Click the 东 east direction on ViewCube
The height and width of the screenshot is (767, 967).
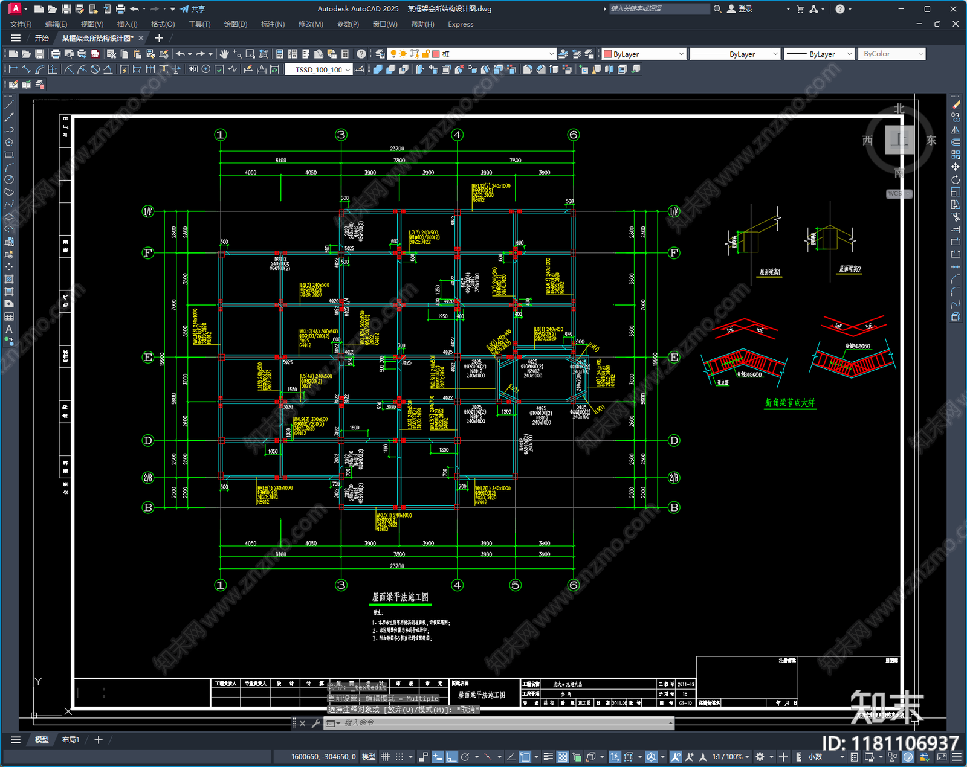point(931,140)
